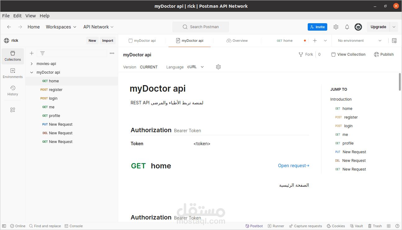The height and width of the screenshot is (230, 402).
Task: Start Capture requests
Action: (x=306, y=226)
